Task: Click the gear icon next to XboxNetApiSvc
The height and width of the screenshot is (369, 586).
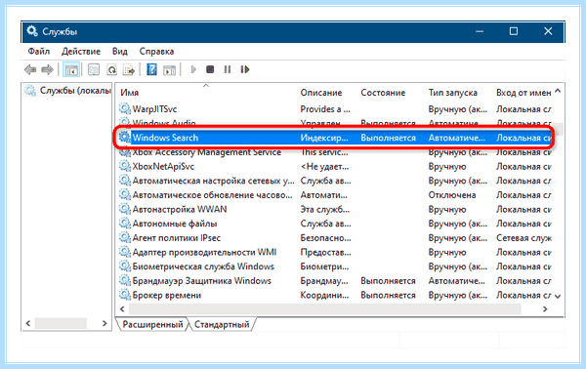Action: click(125, 166)
